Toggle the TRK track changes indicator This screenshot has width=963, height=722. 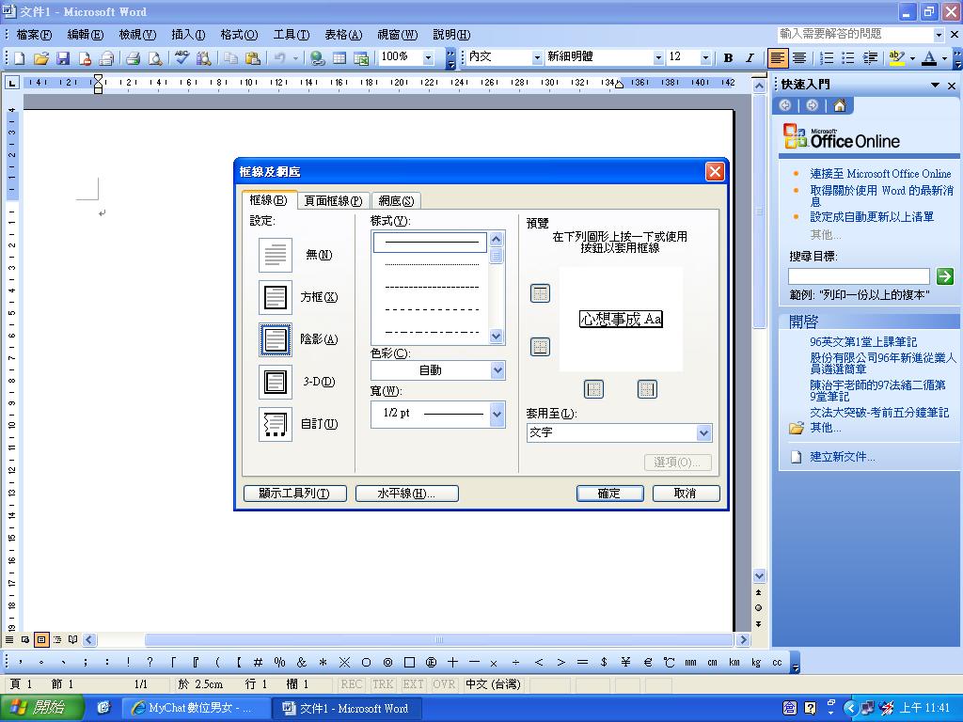click(383, 684)
